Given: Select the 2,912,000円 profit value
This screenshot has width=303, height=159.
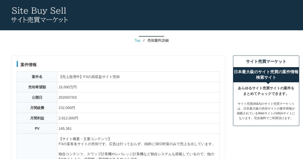Looking at the screenshot, I should point(68,118).
